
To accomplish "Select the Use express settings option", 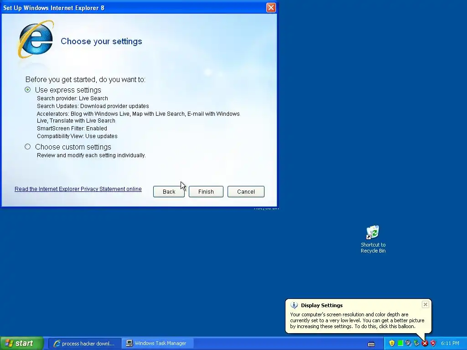I will (x=28, y=90).
